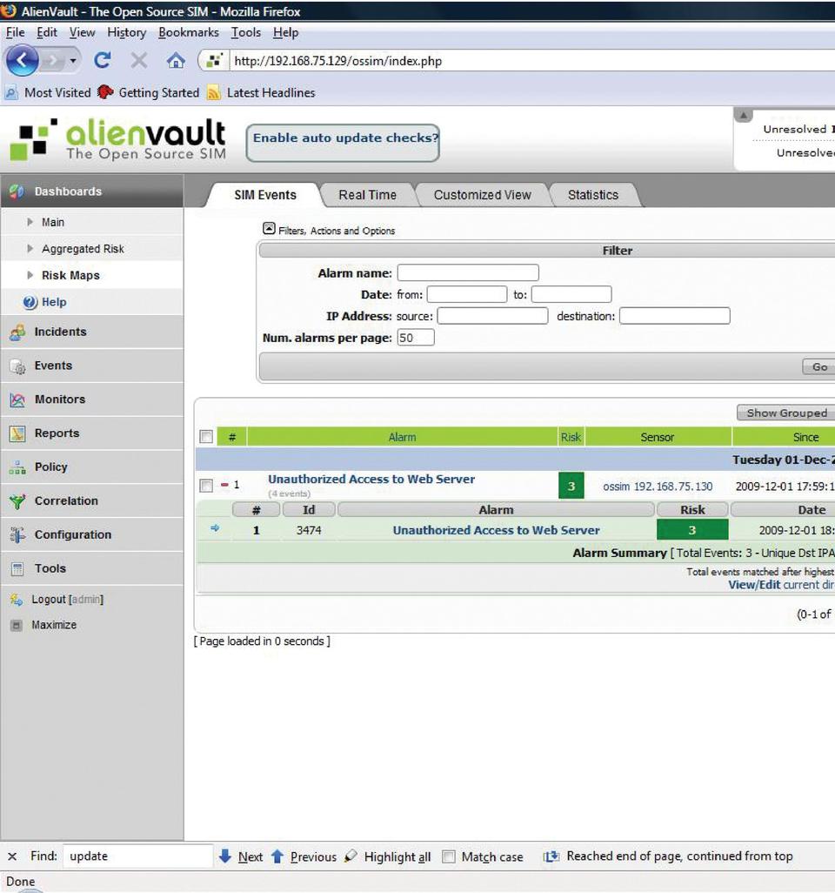Image resolution: width=835 pixels, height=893 pixels.
Task: Click the green Risk 3 cell of event 3474
Action: click(692, 530)
